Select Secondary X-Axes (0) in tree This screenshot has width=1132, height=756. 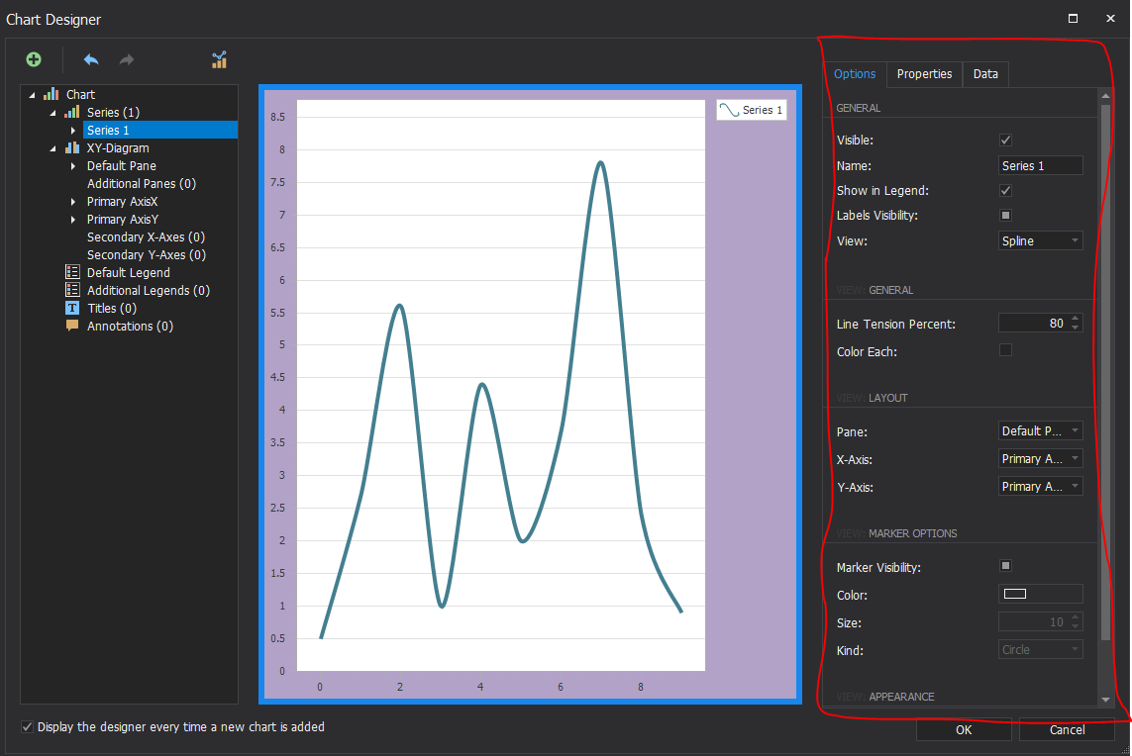click(146, 237)
